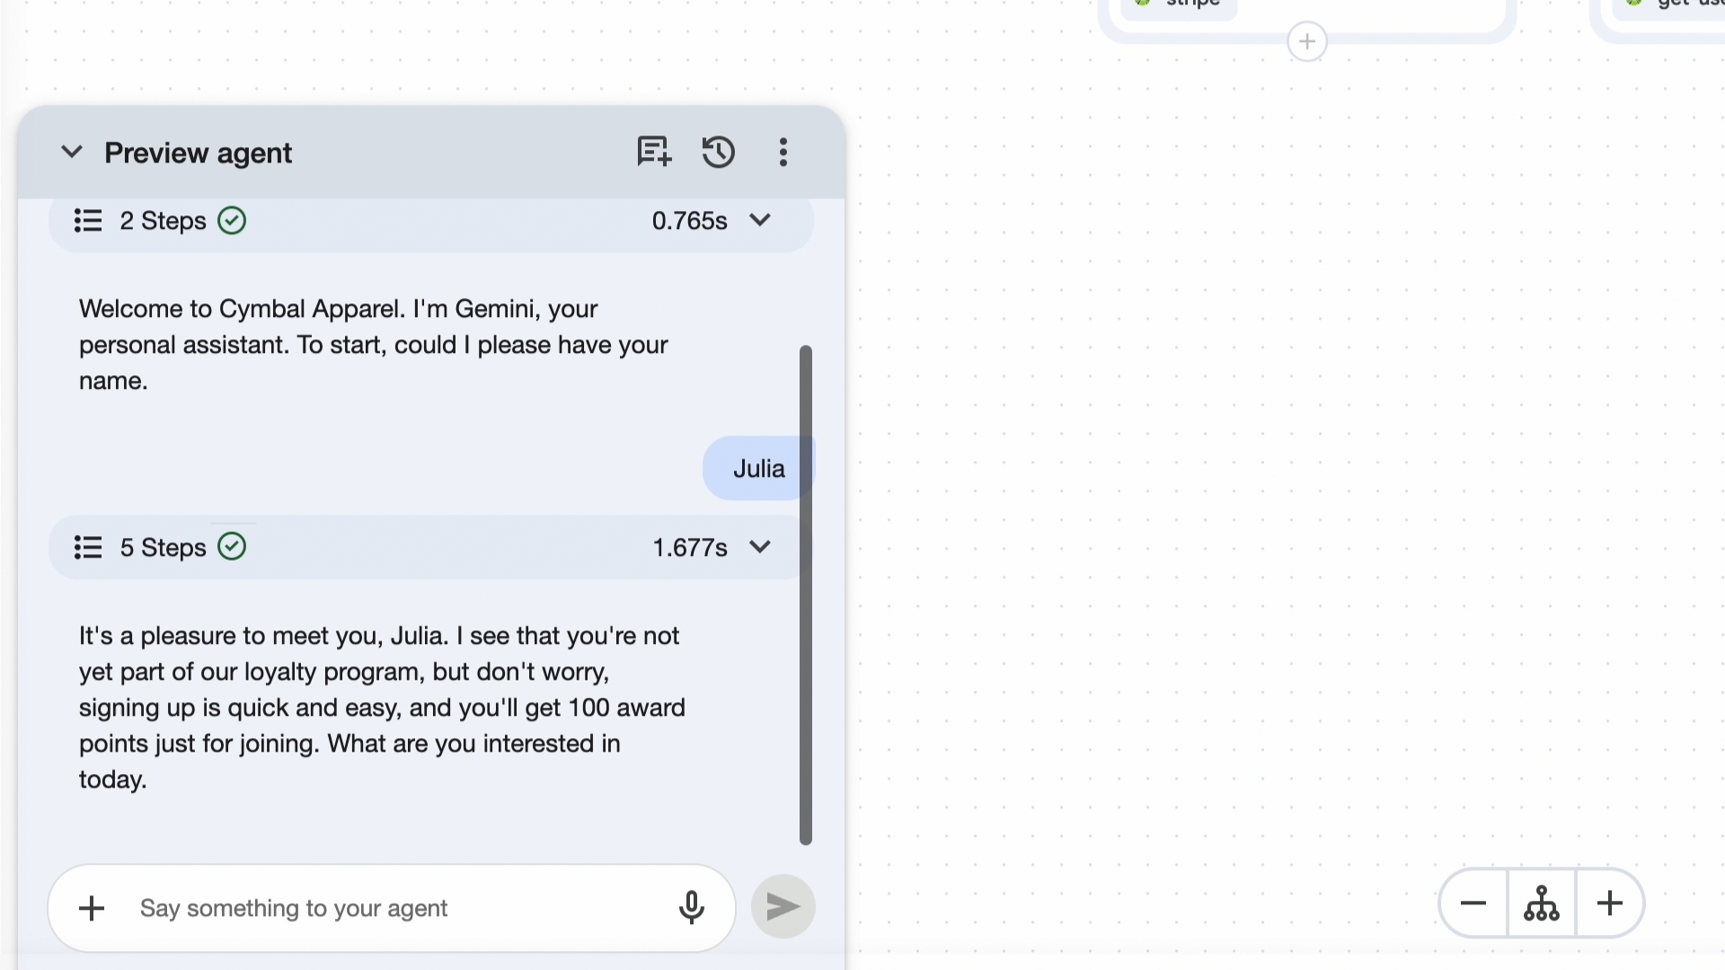This screenshot has width=1725, height=970.
Task: Click the 2 Steps list icon
Action: [88, 220]
